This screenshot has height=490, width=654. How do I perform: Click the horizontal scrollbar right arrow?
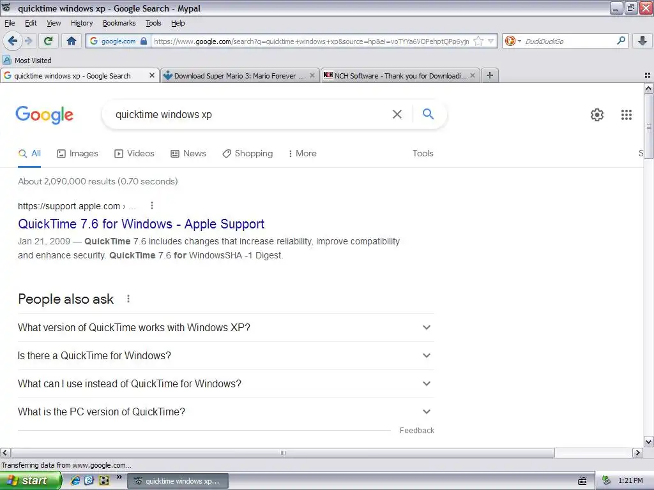tap(637, 452)
